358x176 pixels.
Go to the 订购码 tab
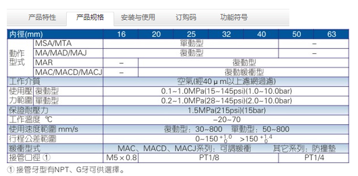point(186,18)
